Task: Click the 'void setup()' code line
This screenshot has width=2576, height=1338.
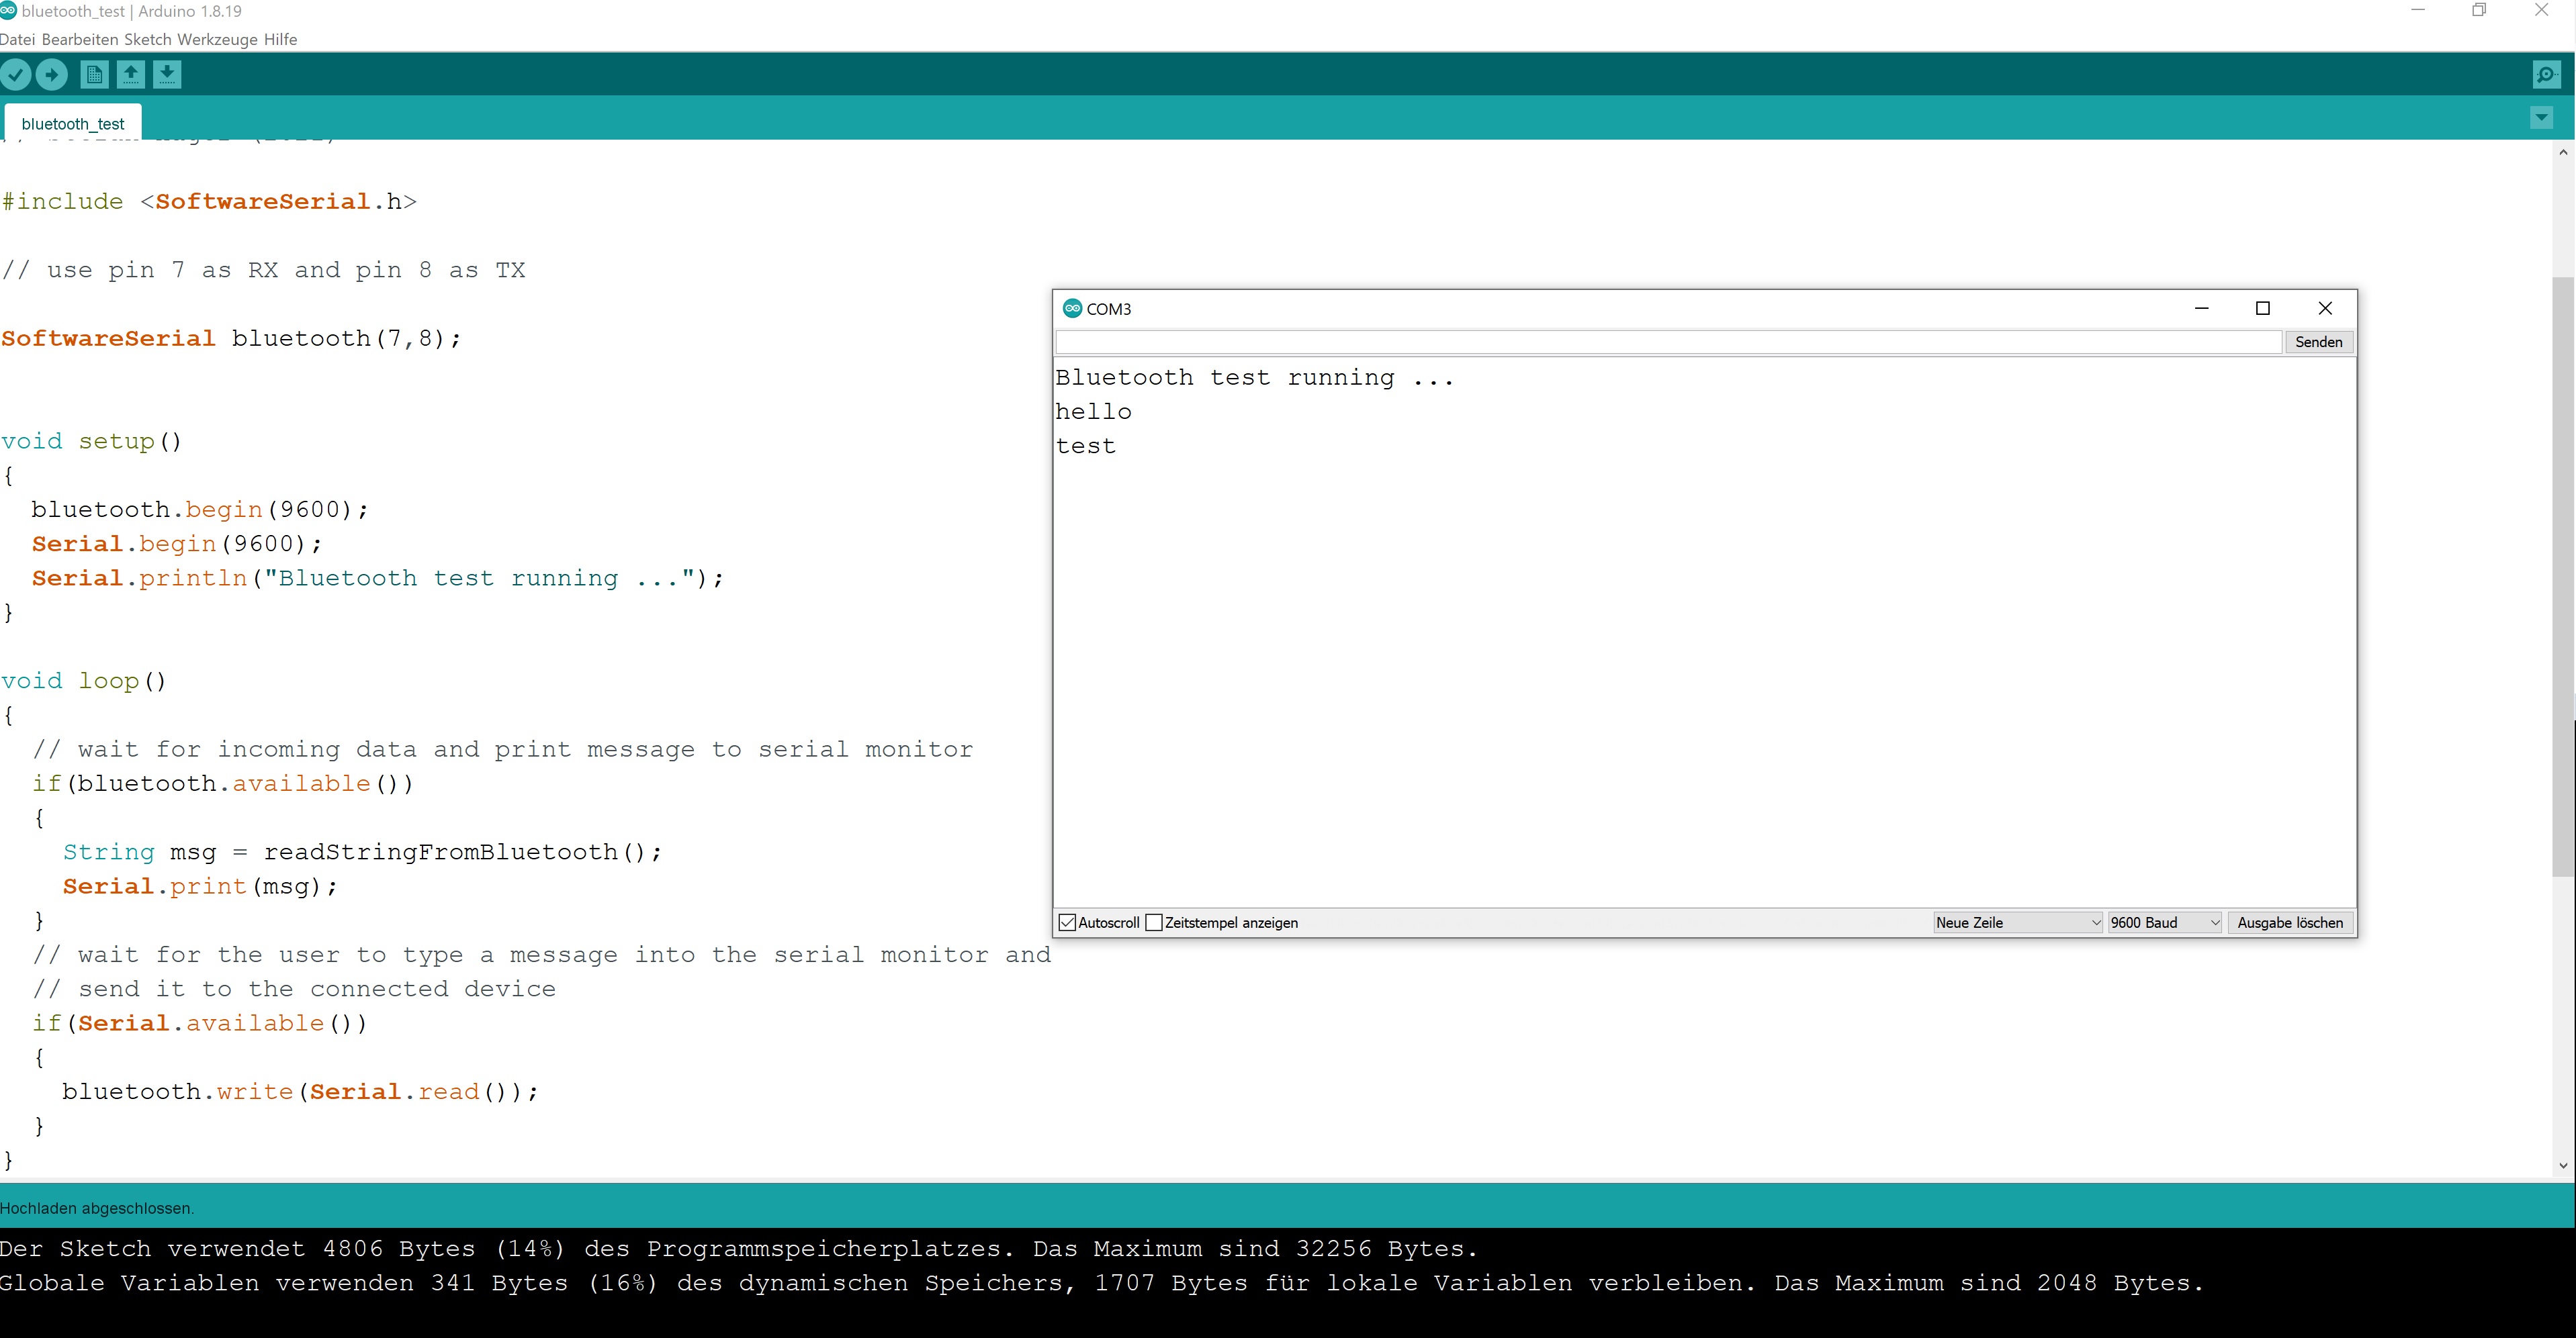Action: (x=92, y=442)
